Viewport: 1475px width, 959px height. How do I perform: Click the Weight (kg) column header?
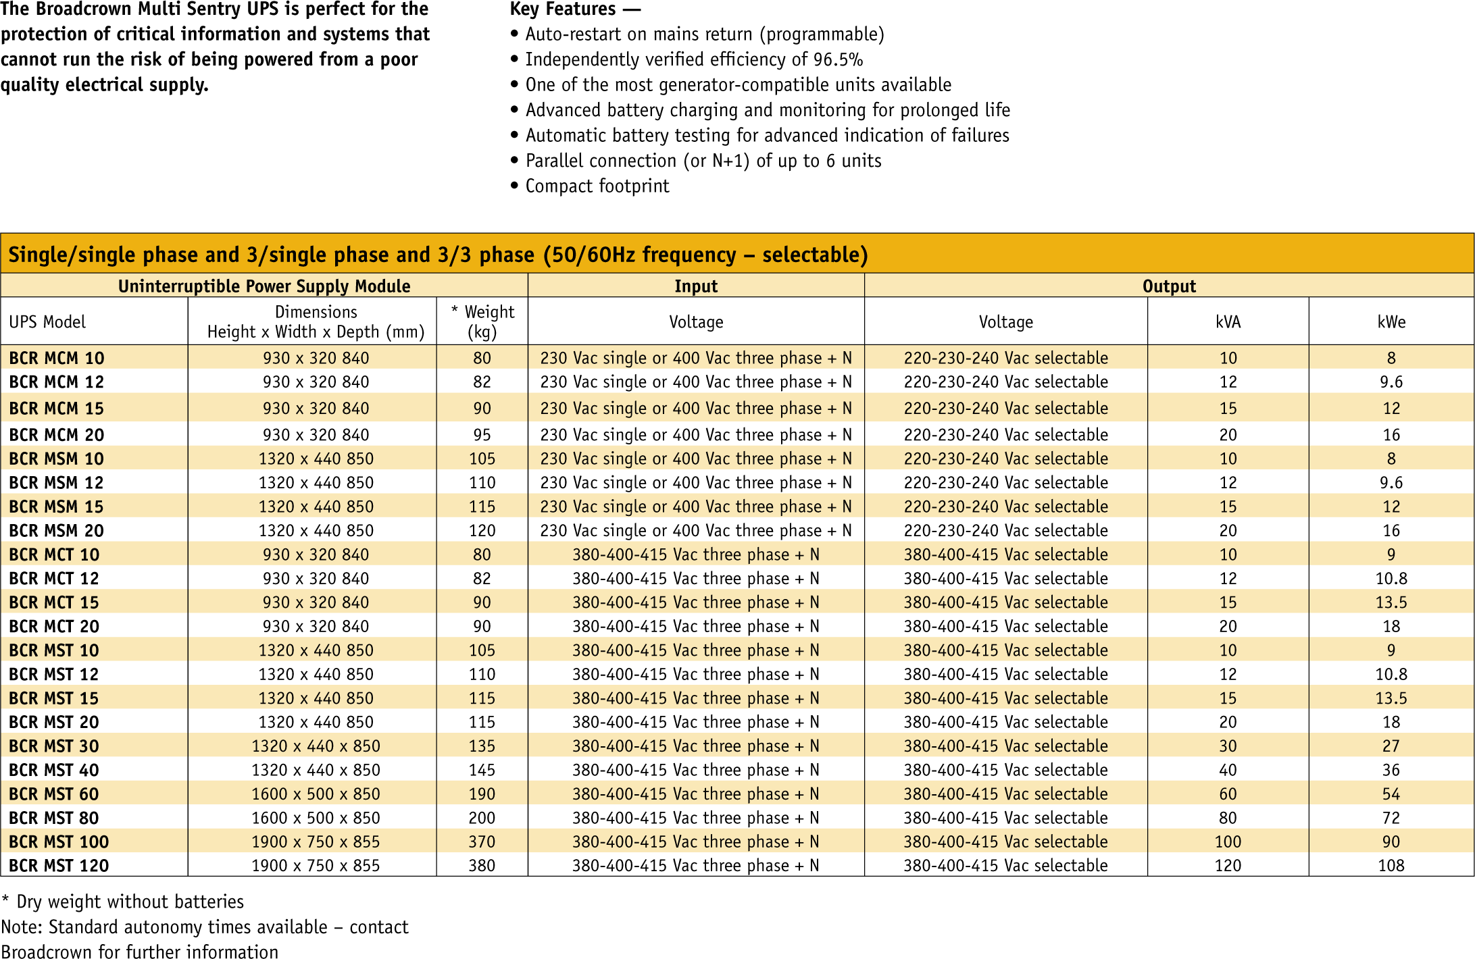[x=482, y=321]
